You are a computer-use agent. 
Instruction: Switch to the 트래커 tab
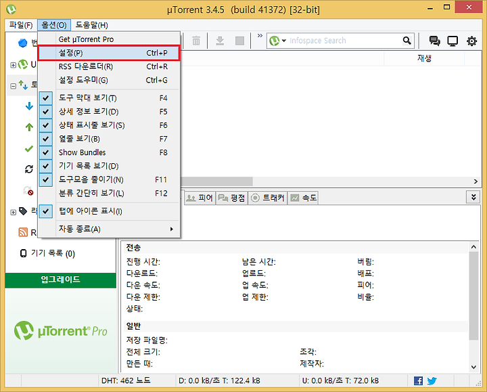(268, 198)
